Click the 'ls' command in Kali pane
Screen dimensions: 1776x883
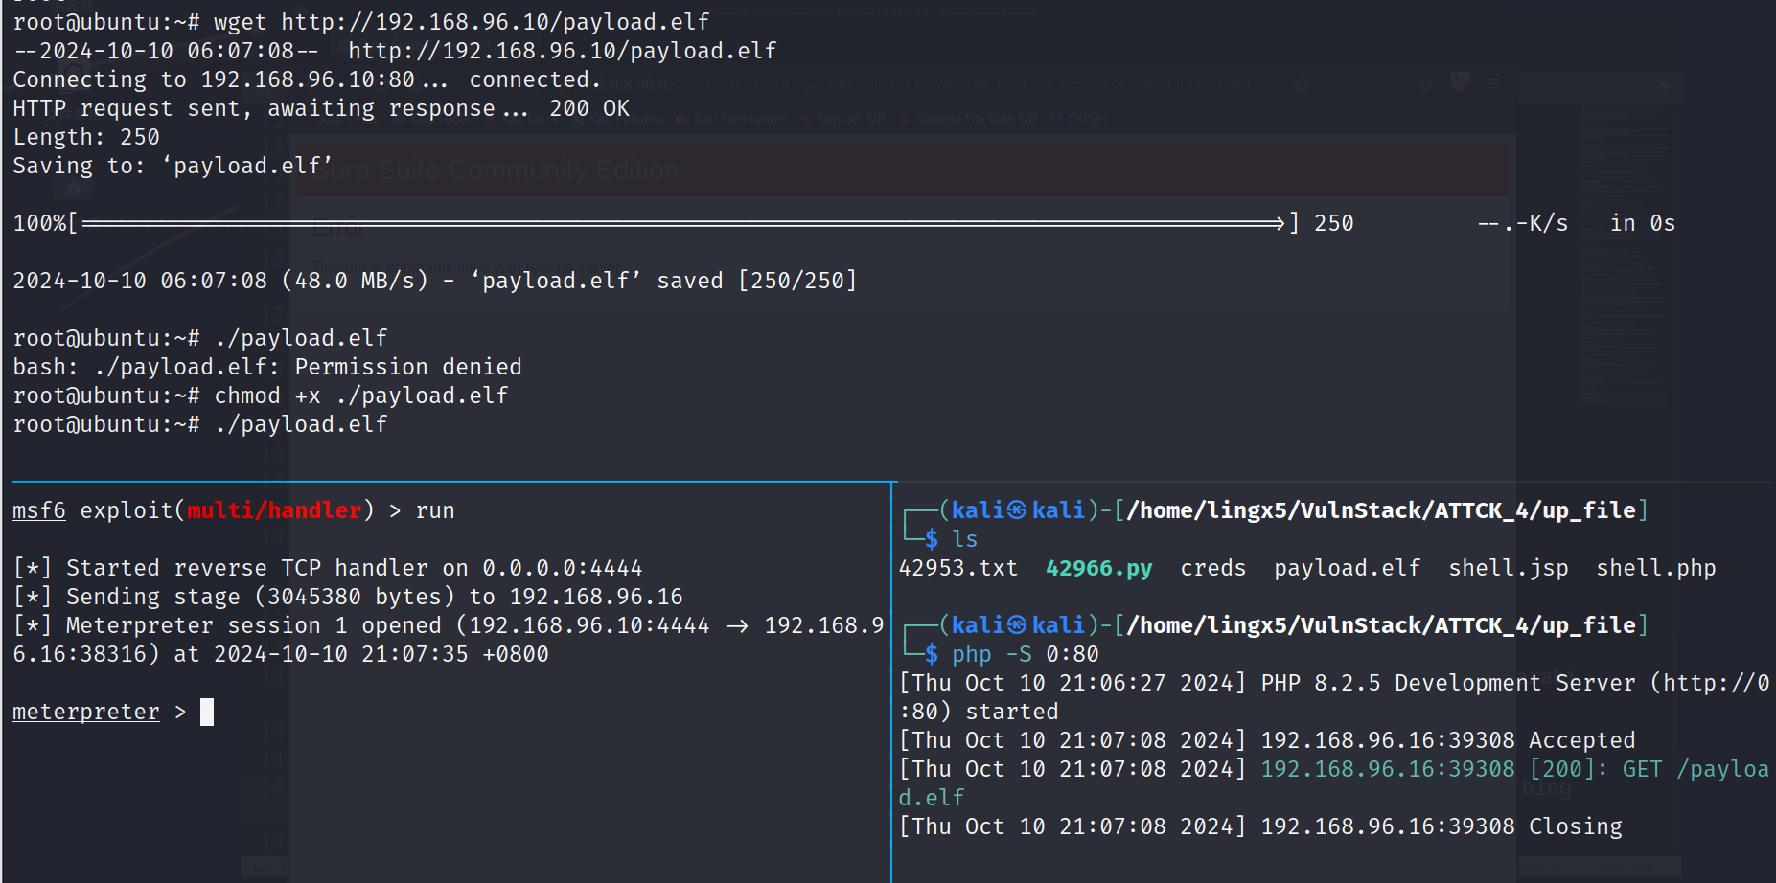pos(965,539)
